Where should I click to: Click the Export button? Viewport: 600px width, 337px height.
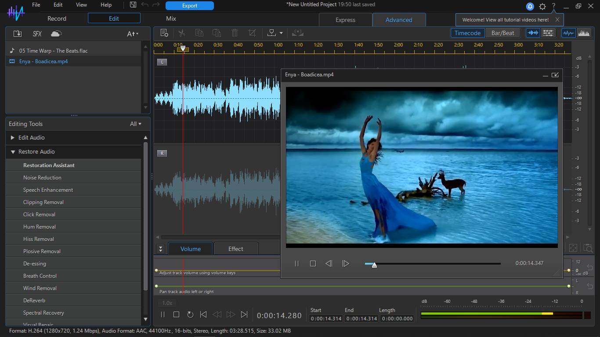point(189,6)
